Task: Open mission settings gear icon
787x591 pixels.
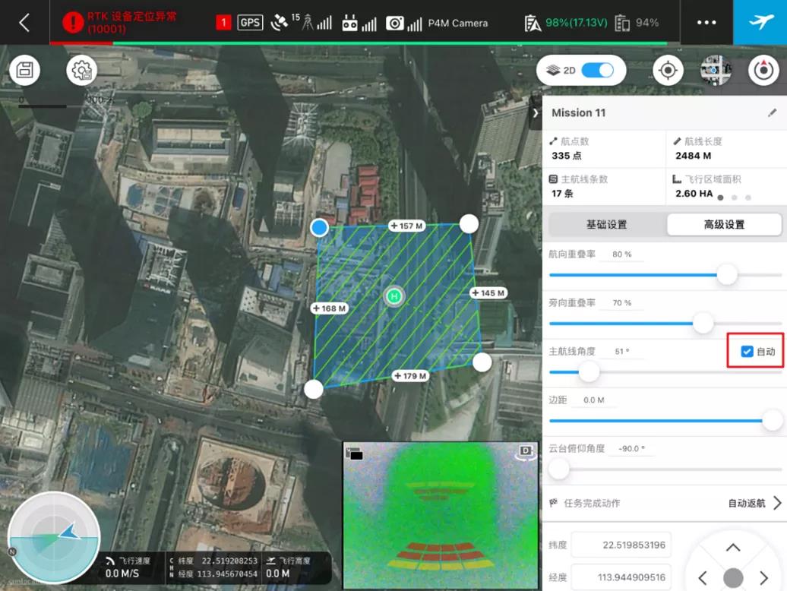Action: click(x=81, y=71)
